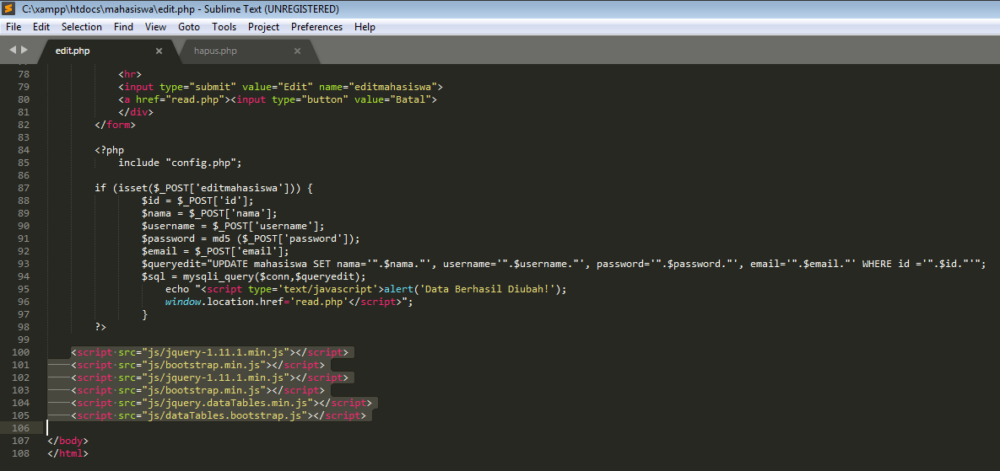
Task: Open the File menu
Action: [x=14, y=27]
